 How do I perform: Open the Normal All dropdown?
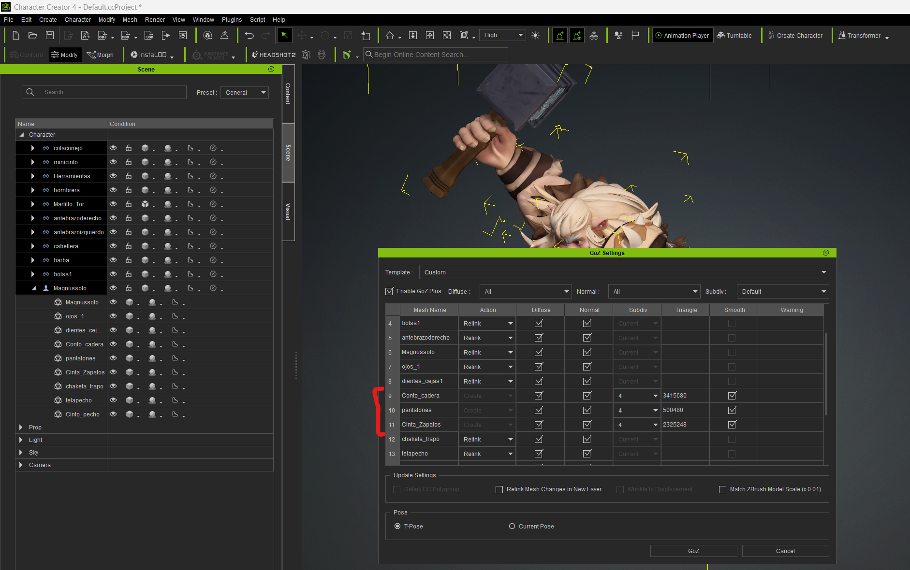click(654, 291)
